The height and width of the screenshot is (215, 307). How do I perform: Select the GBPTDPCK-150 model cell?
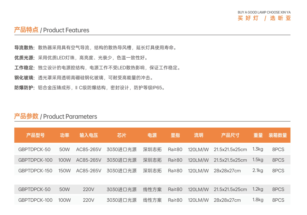pos(35,171)
